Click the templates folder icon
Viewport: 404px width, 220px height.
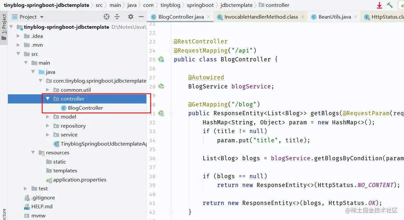[49, 171]
